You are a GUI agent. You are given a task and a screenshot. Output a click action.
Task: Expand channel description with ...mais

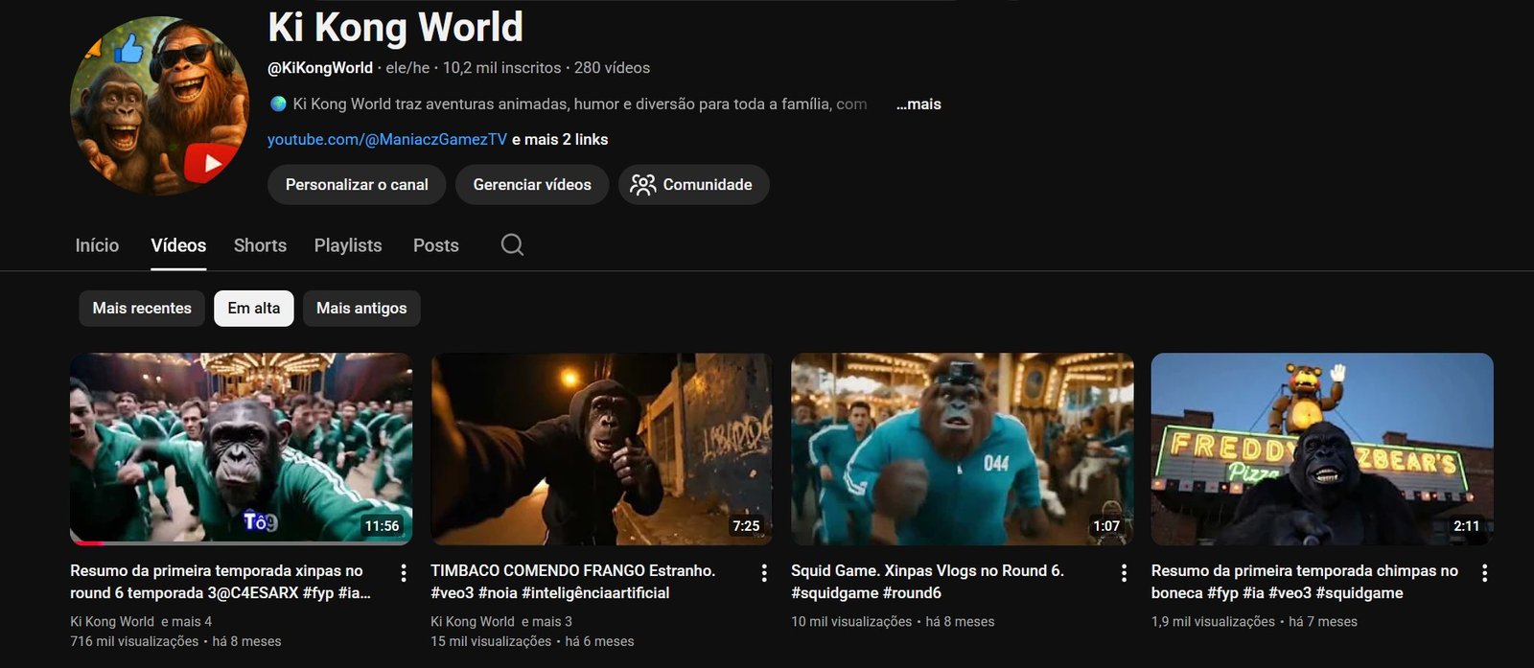(918, 104)
